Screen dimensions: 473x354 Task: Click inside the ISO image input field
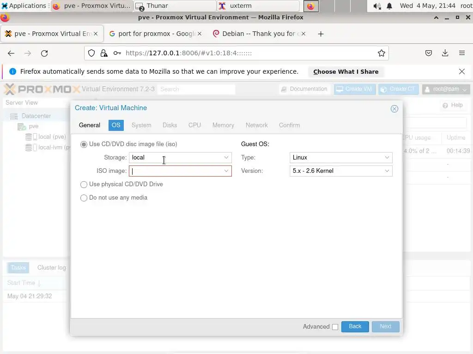click(x=176, y=171)
